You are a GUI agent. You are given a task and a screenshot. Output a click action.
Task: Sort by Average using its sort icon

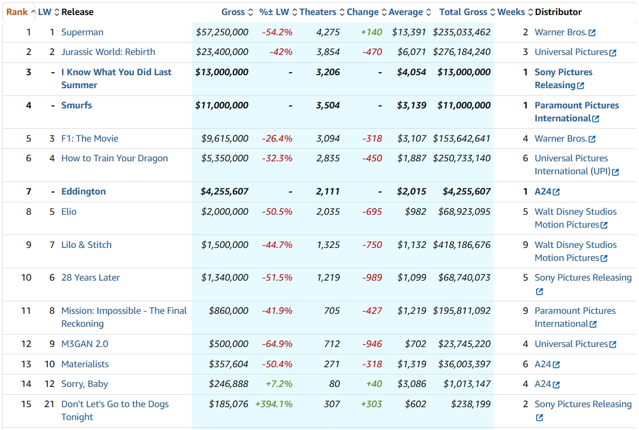429,12
